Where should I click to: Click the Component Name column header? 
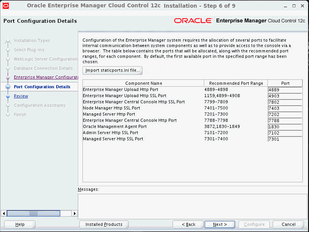(x=143, y=83)
